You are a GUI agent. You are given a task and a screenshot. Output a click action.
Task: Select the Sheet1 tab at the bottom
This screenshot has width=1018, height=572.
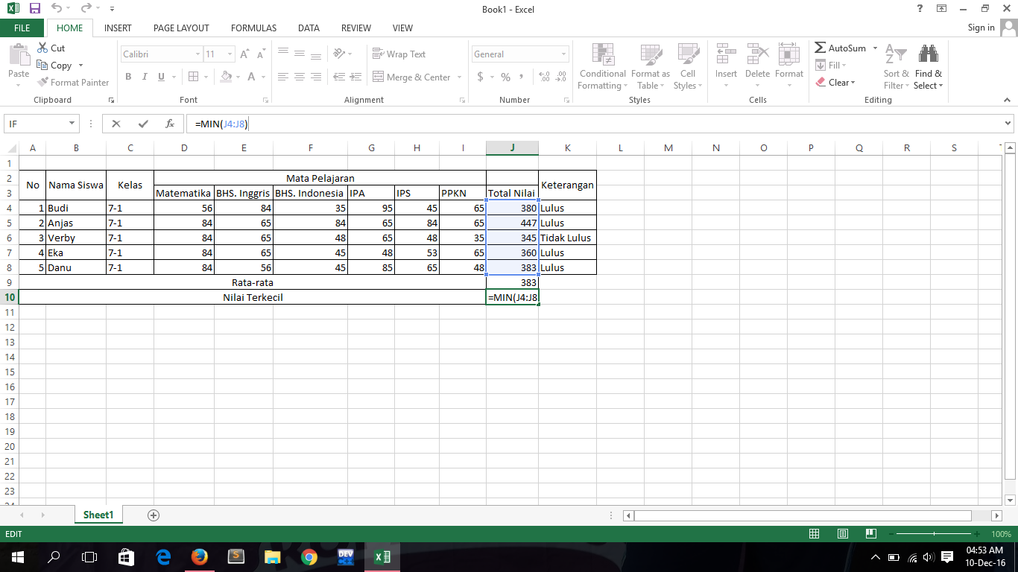(98, 515)
